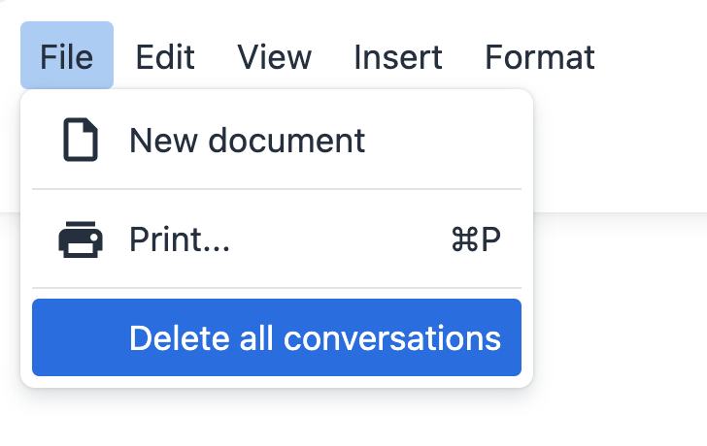
Task: Click the separator line under Print
Action: [277, 288]
